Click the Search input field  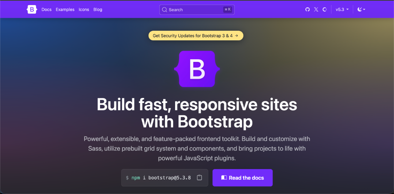pyautogui.click(x=197, y=10)
